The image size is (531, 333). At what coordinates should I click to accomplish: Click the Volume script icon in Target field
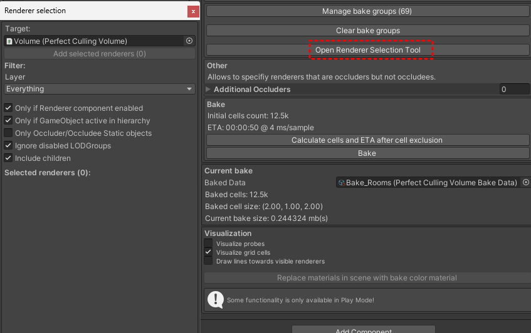[x=9, y=41]
